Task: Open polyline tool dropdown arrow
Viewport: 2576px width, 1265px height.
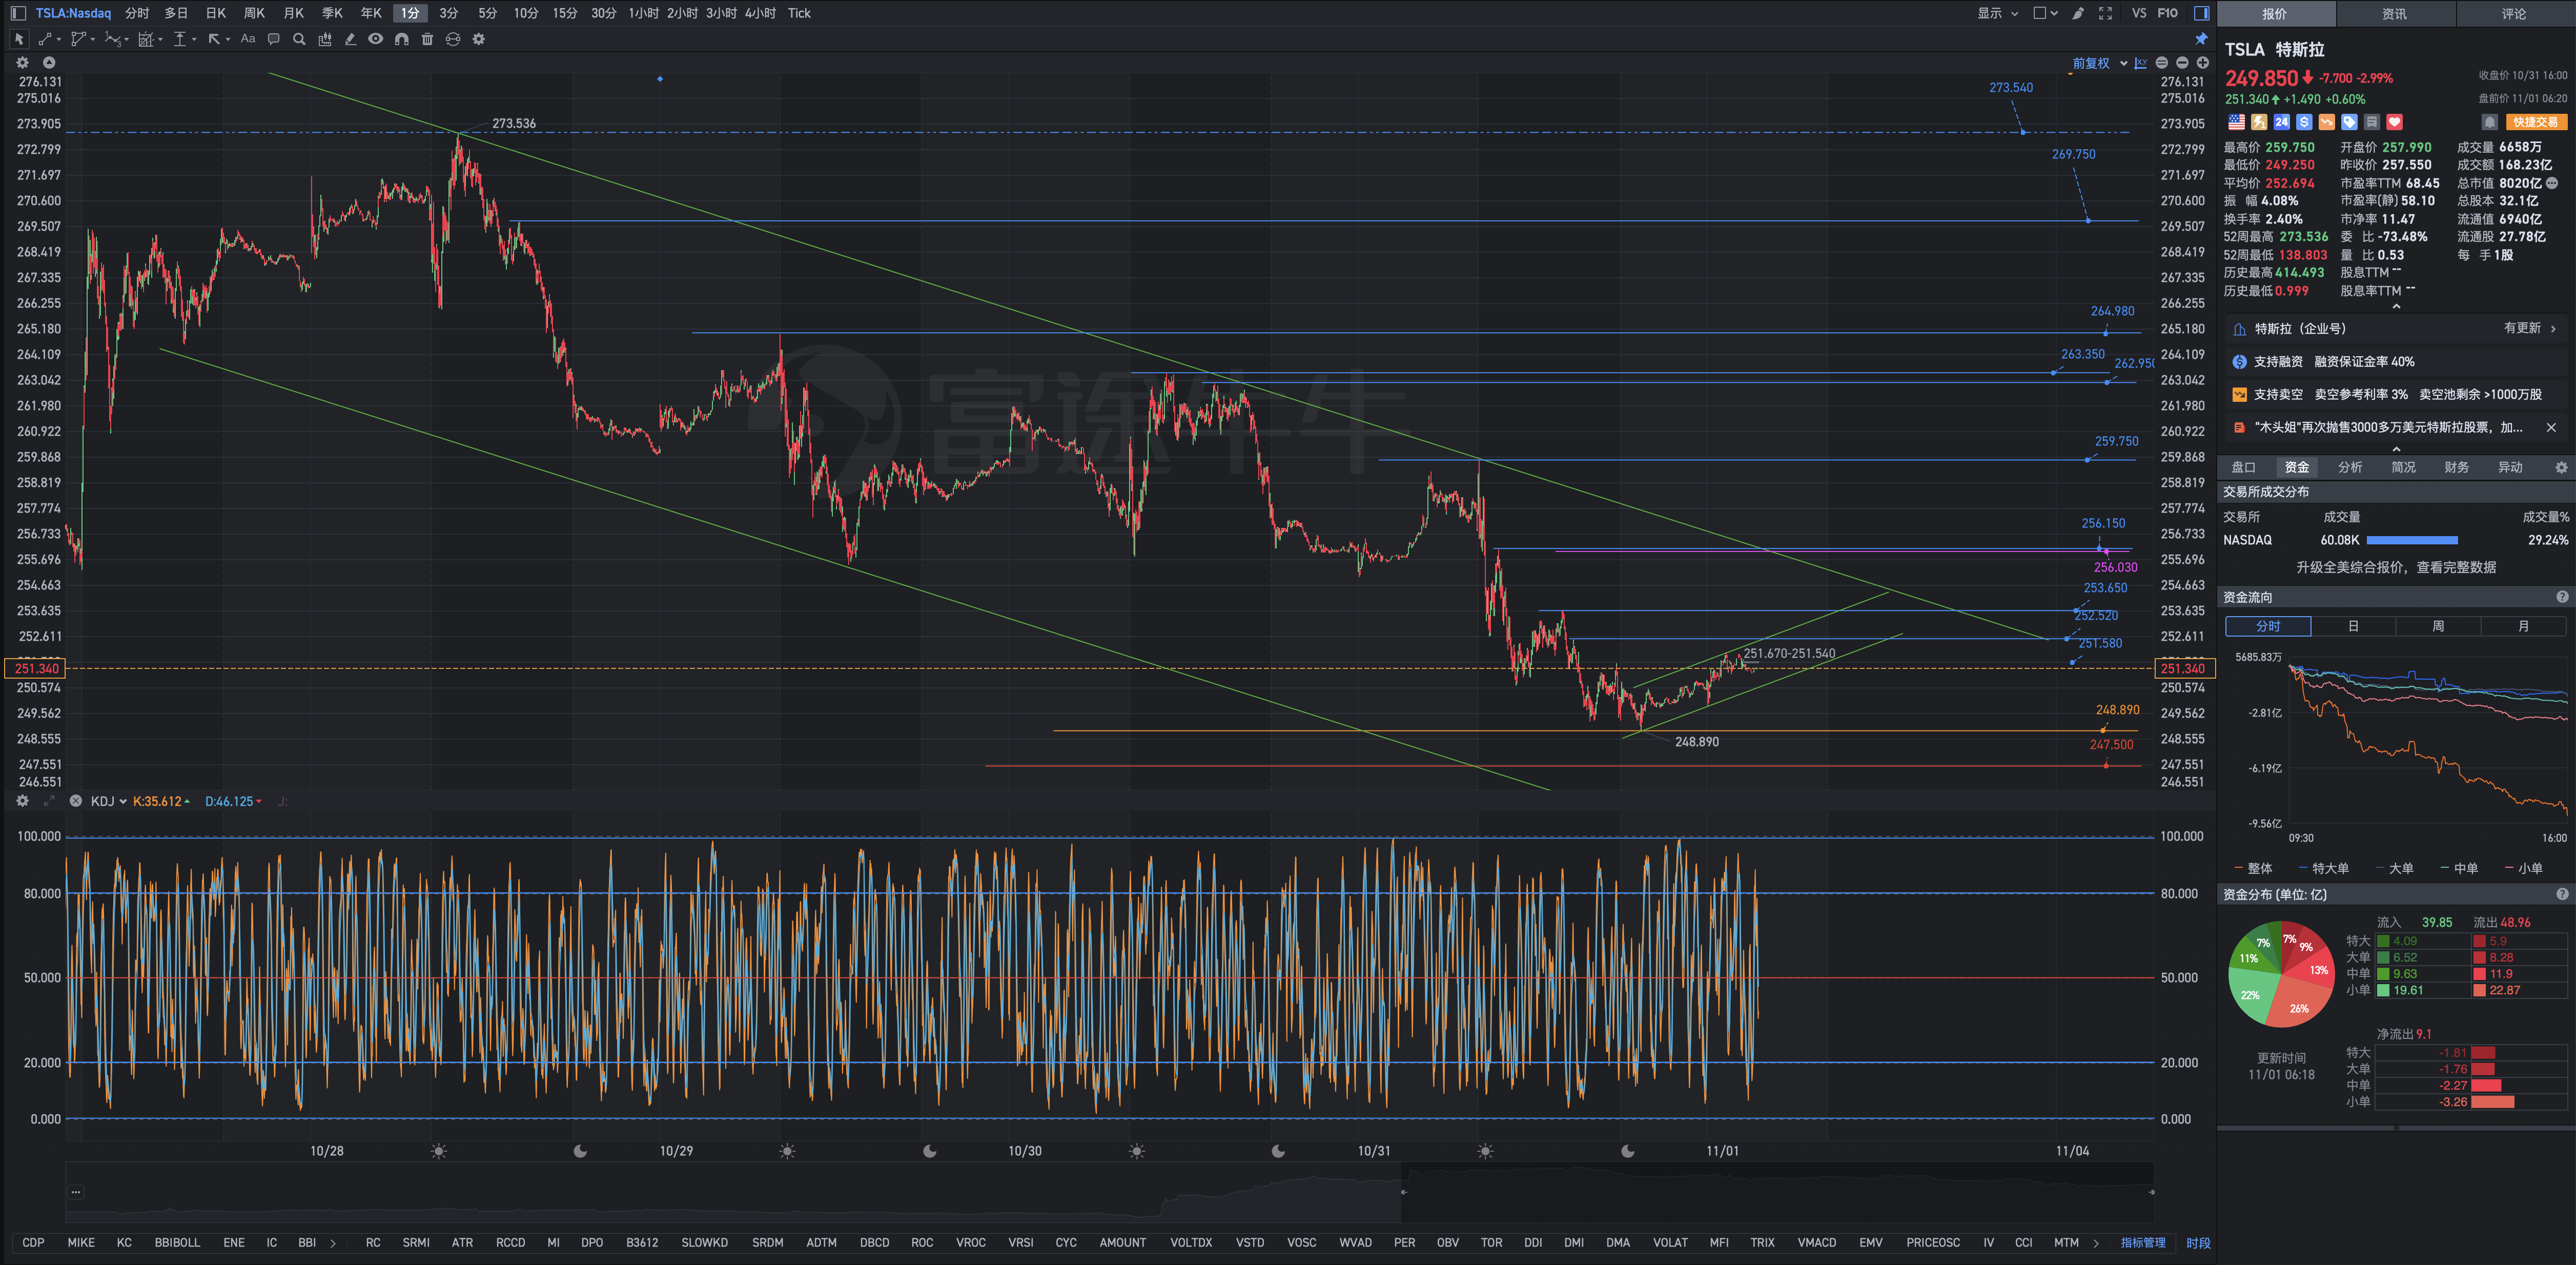Action: tap(92, 40)
